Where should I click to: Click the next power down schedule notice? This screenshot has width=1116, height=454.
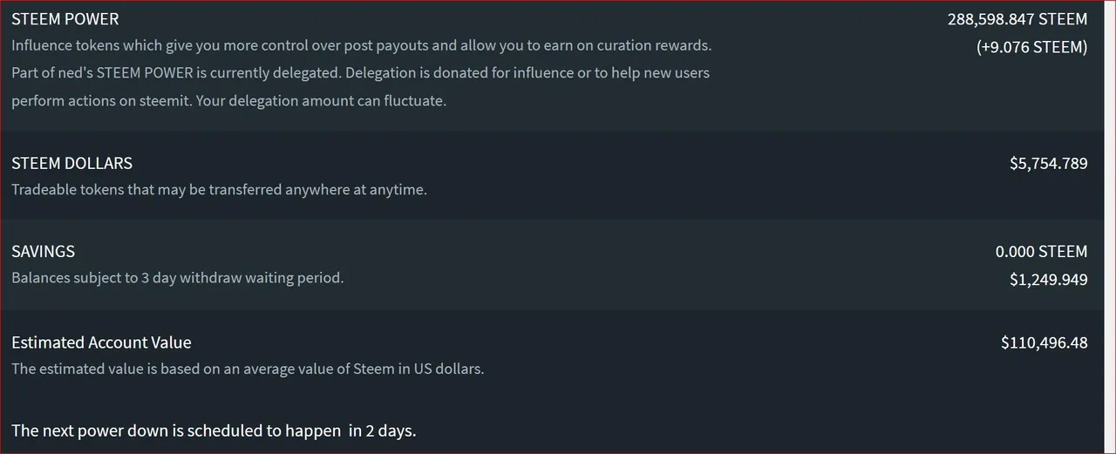pos(214,430)
